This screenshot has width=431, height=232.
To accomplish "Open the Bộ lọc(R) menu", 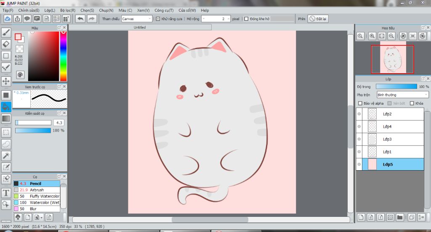I will pos(68,10).
